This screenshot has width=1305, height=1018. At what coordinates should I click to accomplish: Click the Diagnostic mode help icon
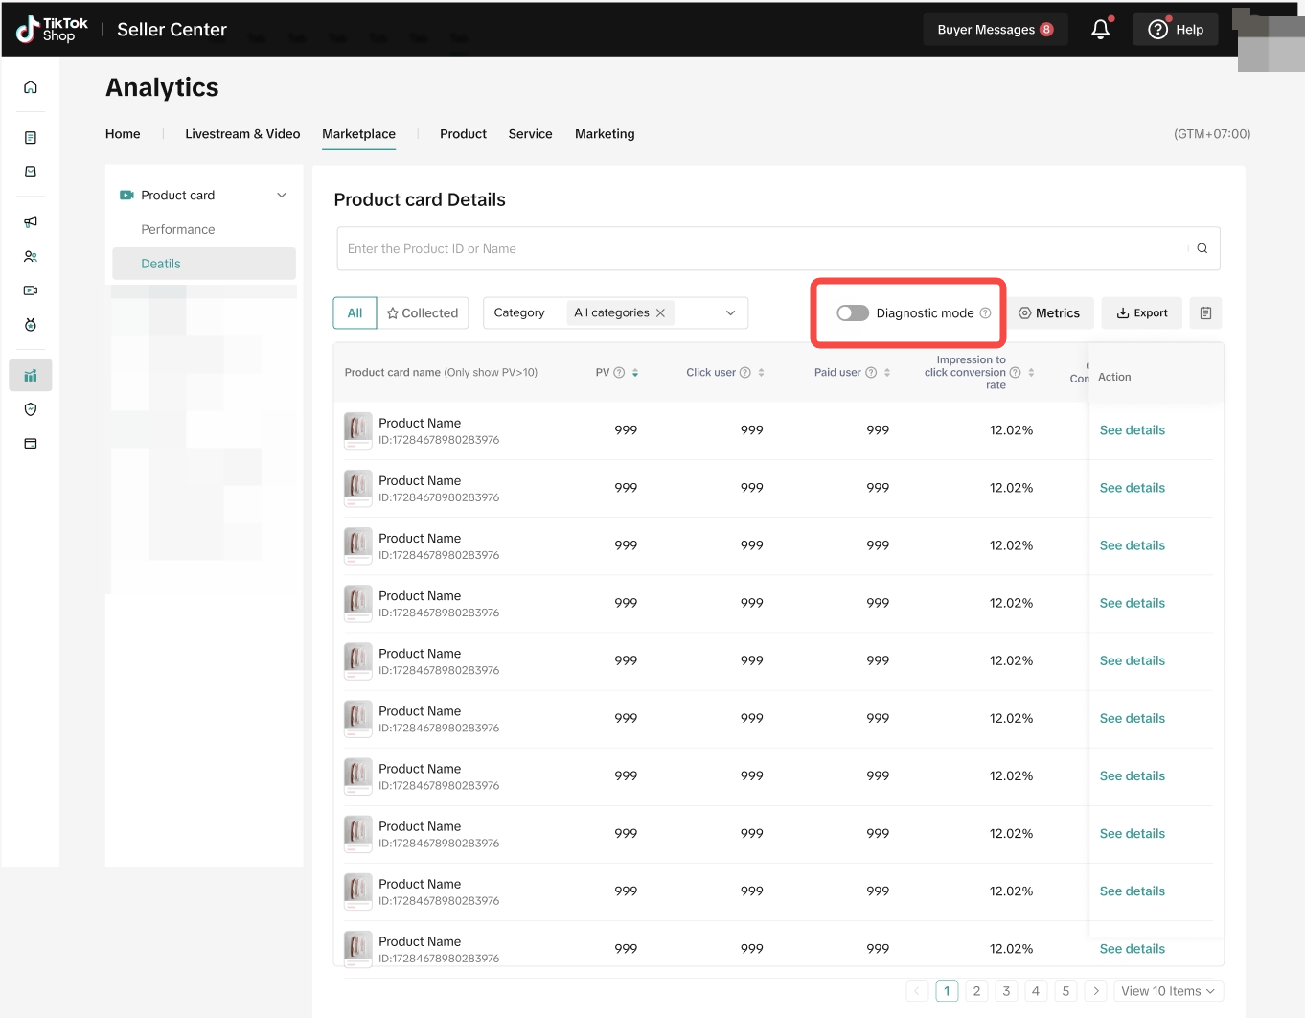coord(985,313)
